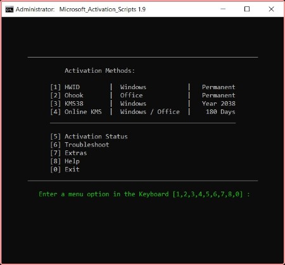Image resolution: width=285 pixels, height=265 pixels.
Task: Click the '[1] HWID' menu line
Action: (65, 87)
